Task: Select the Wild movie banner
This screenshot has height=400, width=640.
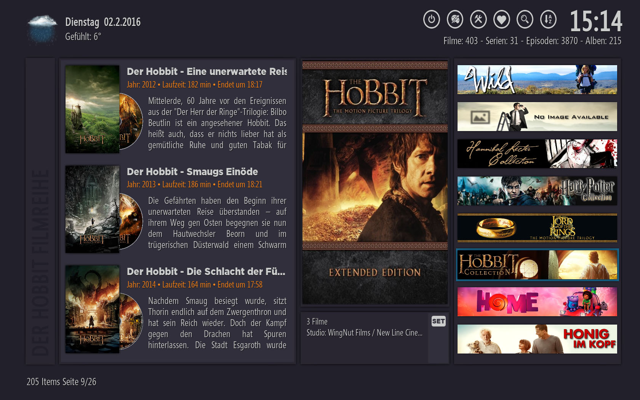Action: pyautogui.click(x=537, y=80)
